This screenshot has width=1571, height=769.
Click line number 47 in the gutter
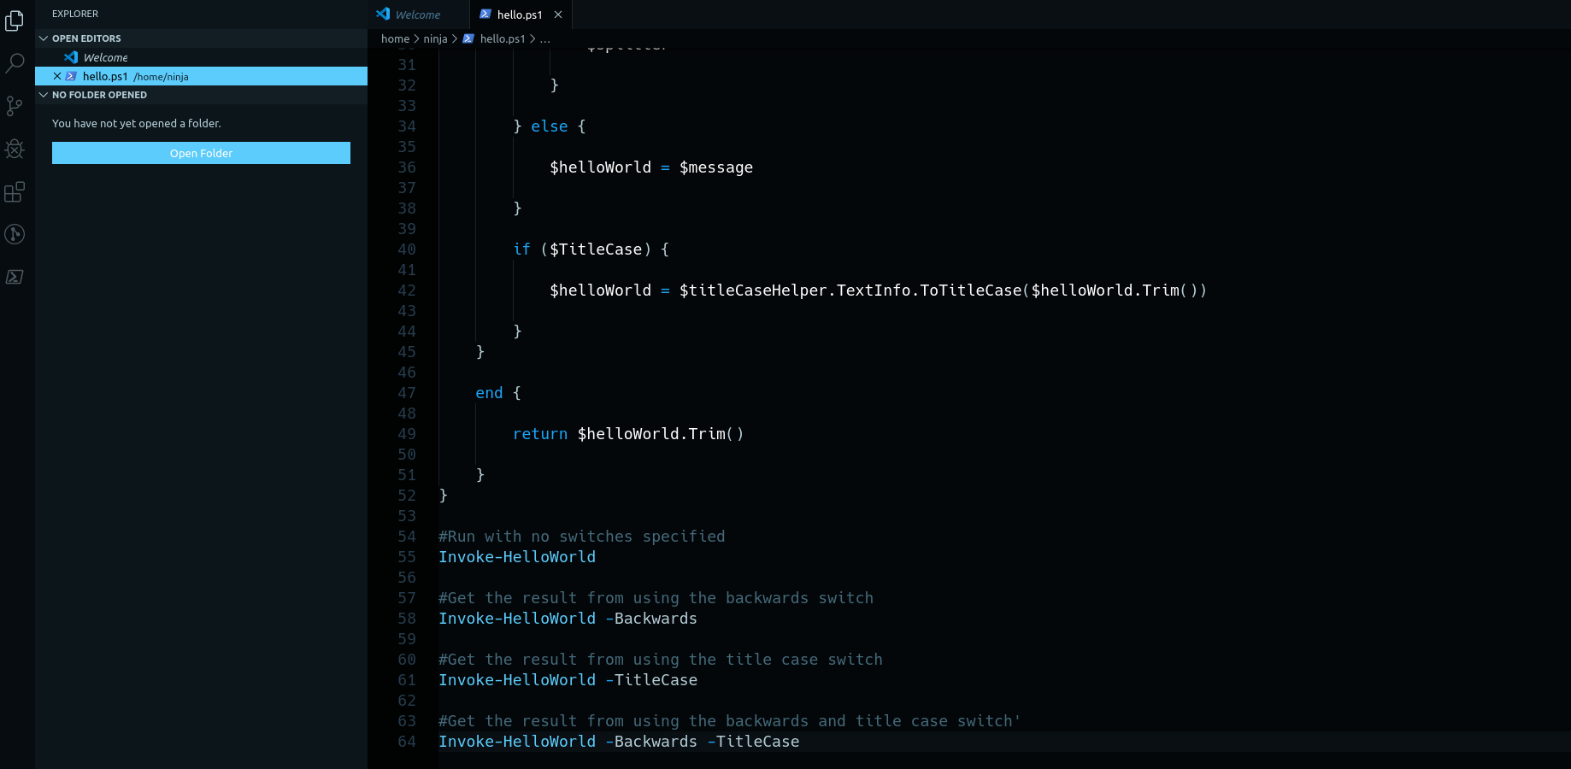407,393
